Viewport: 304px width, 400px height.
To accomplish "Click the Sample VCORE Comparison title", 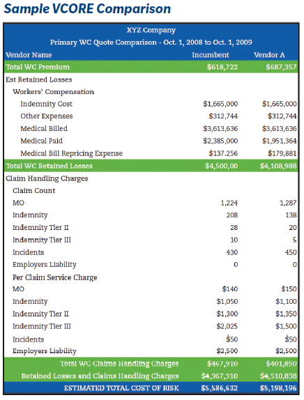I will [87, 9].
